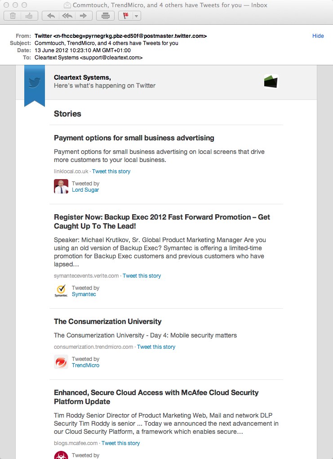Reply all to this email

[x=67, y=16]
